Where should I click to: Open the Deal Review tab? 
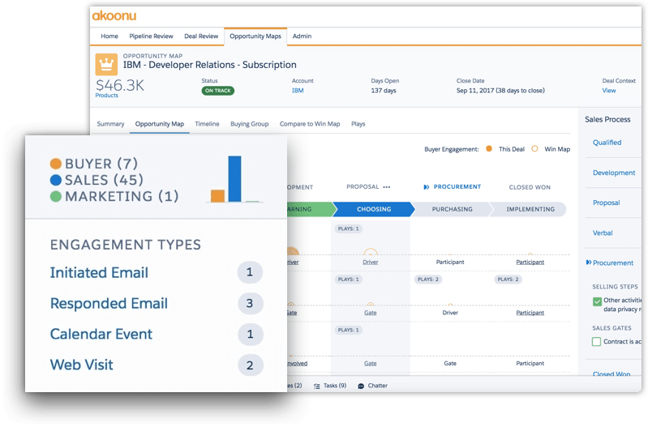201,36
